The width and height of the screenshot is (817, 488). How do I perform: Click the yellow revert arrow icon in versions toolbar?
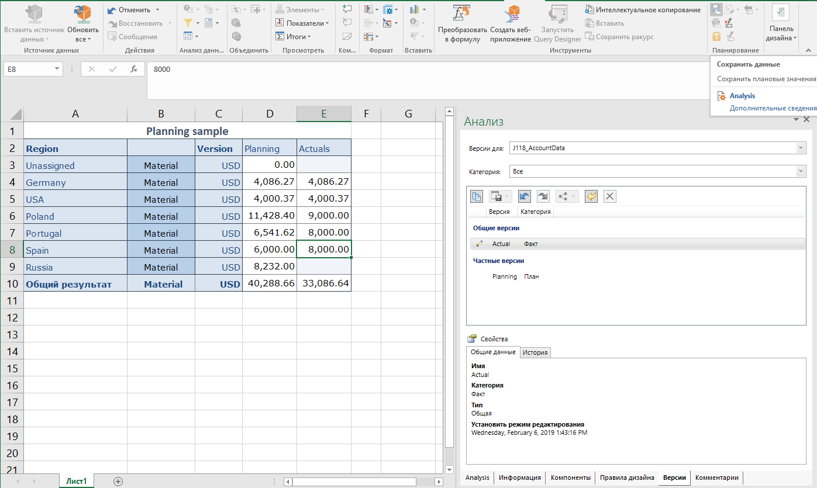coord(591,196)
